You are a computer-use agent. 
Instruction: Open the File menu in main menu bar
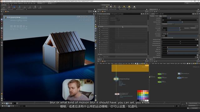pyautogui.click(x=2, y=3)
